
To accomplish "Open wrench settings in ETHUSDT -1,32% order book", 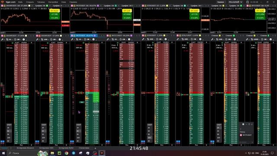I will [143, 39].
